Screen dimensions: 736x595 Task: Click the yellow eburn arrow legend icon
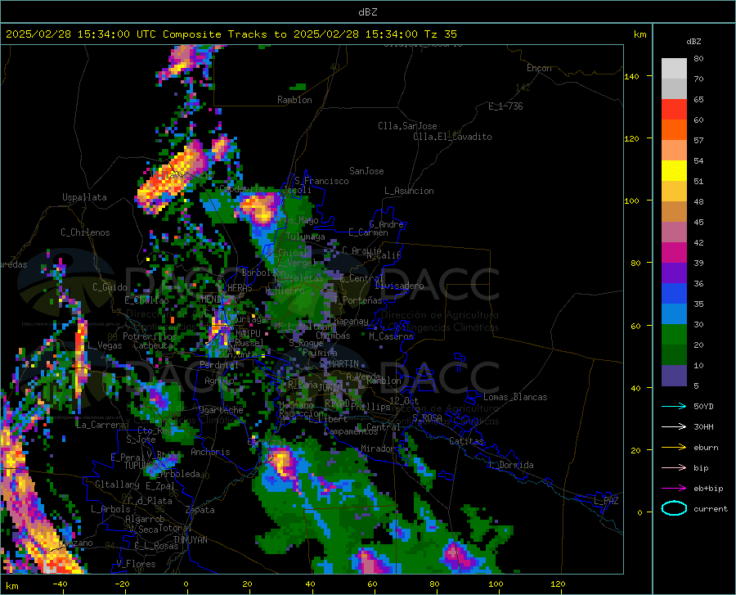point(674,448)
